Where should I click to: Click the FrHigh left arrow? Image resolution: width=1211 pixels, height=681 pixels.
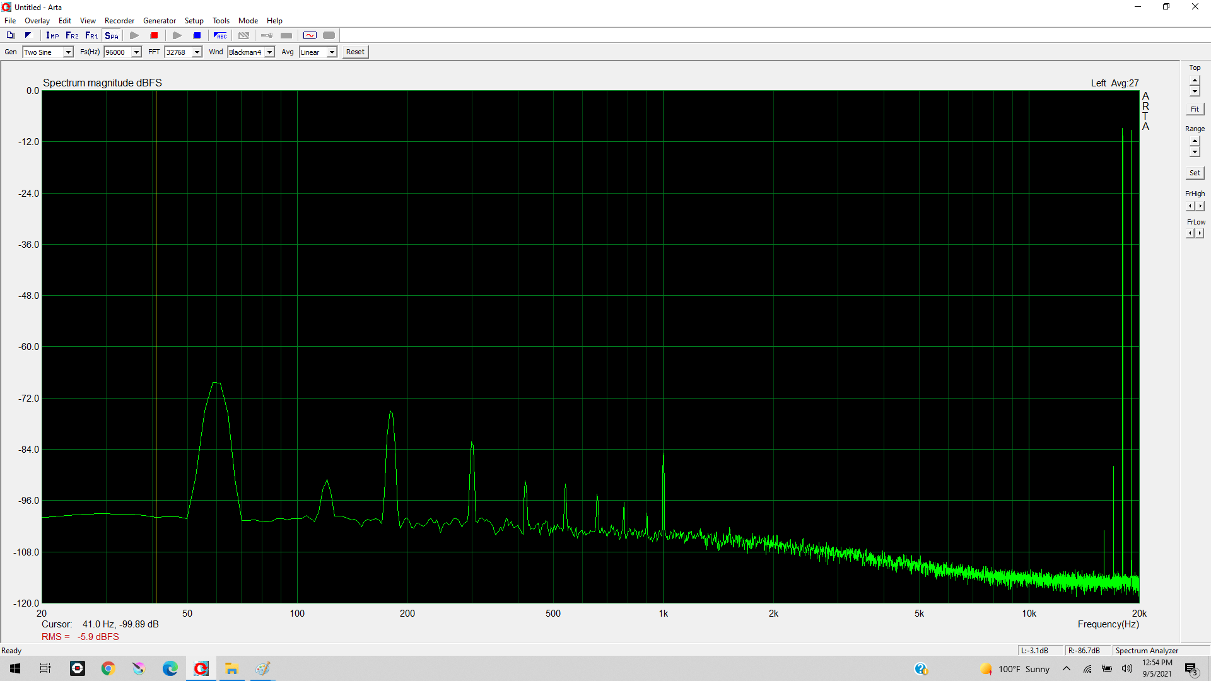[x=1190, y=206]
